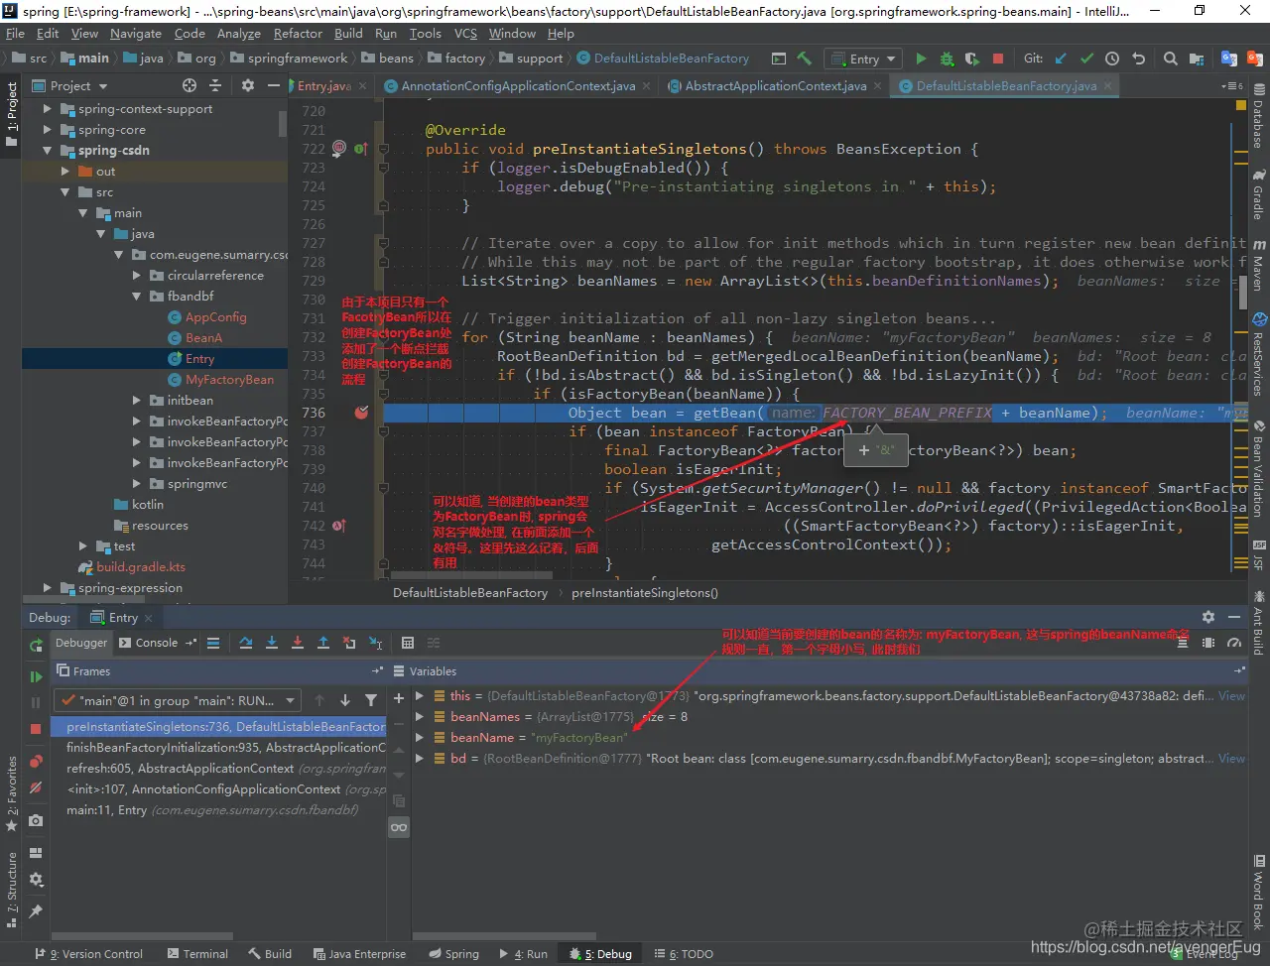Stop debugging with the red square in the debug panel
1270x966 pixels.
coord(36,728)
